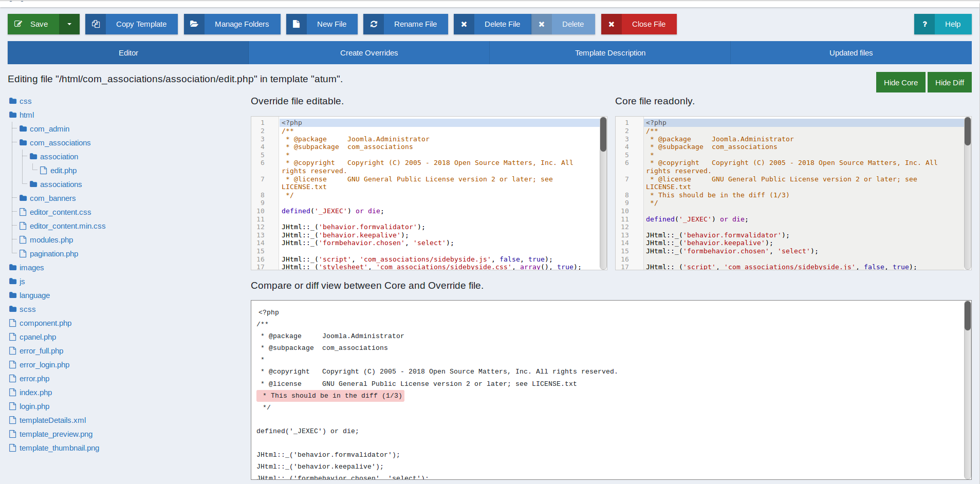The width and height of the screenshot is (980, 484).
Task: Open error_full.php file
Action: coord(36,351)
